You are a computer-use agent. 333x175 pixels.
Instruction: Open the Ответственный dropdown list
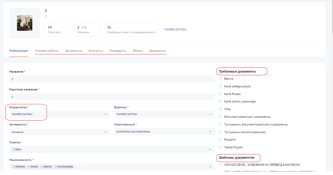click(164, 132)
